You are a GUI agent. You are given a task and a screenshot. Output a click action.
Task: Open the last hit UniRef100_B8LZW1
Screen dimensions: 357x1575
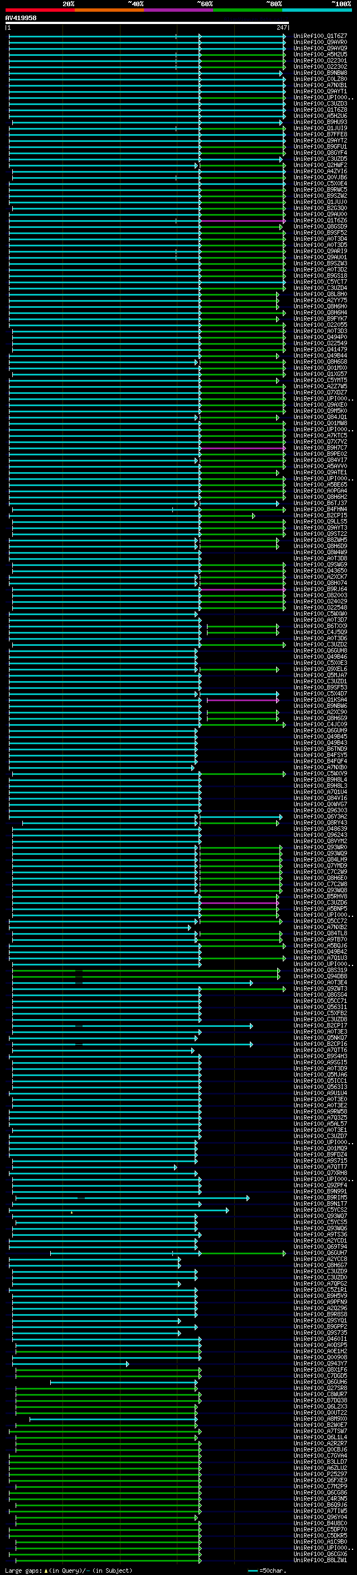coord(320,1560)
